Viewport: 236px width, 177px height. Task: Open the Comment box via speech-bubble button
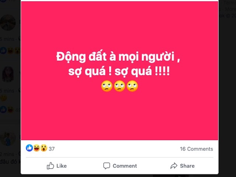(x=120, y=166)
